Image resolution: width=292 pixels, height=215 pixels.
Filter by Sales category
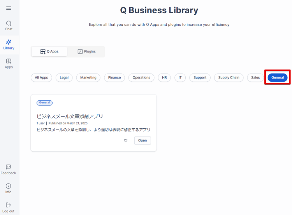point(255,77)
